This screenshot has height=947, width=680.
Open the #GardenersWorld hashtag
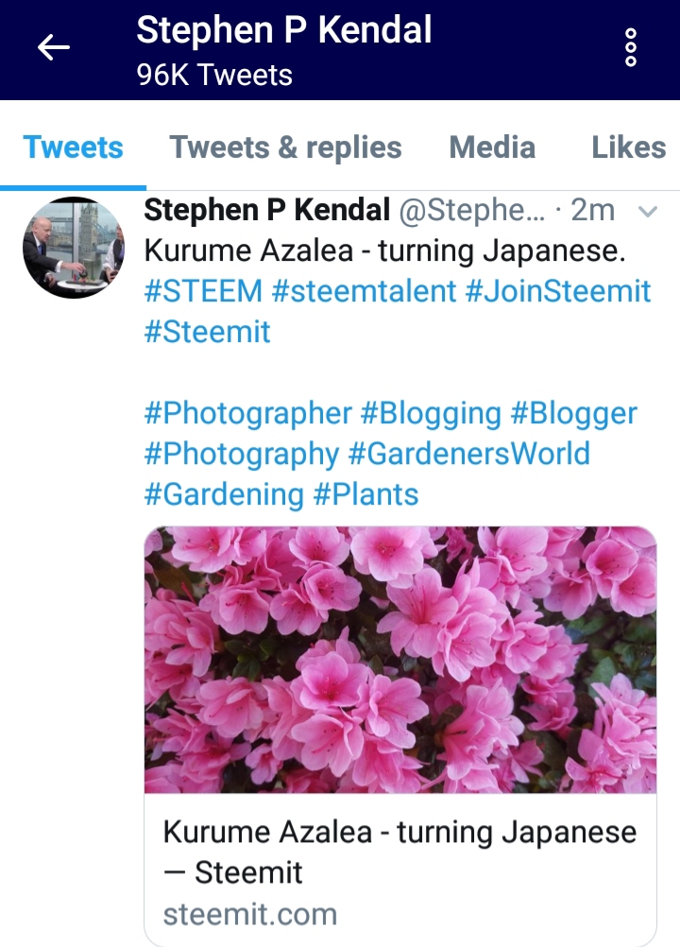tap(469, 454)
